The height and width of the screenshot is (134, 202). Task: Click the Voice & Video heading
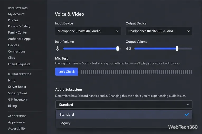69,14
